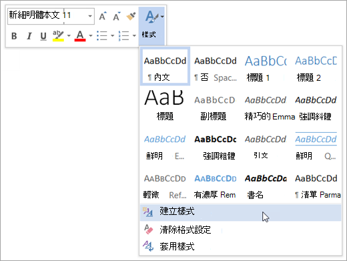347x261 pixels.
Task: Apply the 標題 2 style
Action: tap(316, 69)
